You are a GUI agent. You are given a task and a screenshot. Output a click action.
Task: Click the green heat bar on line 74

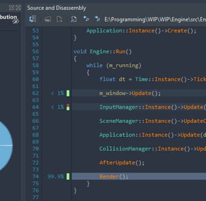click(68, 176)
